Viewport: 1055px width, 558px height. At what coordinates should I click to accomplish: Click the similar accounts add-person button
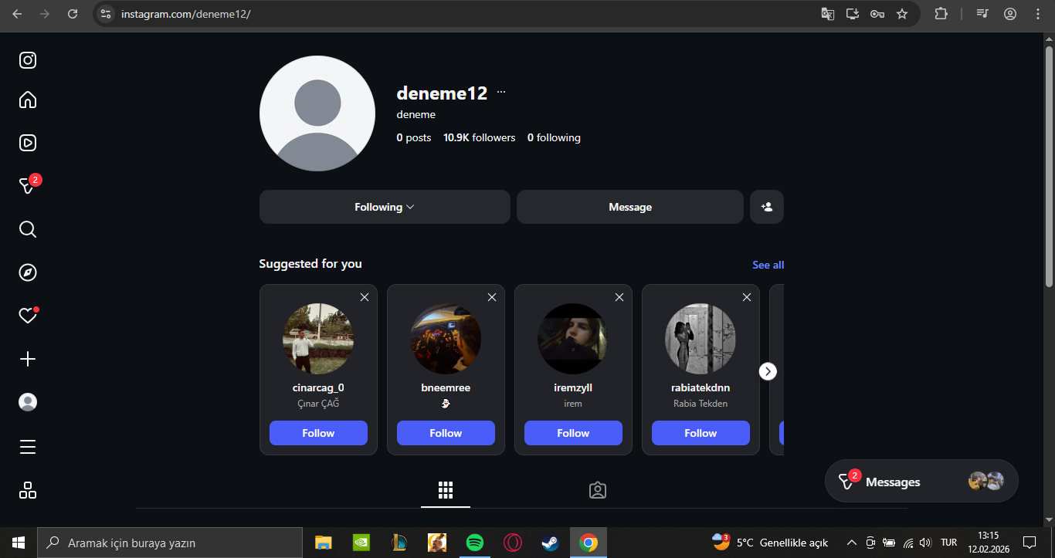click(x=766, y=207)
